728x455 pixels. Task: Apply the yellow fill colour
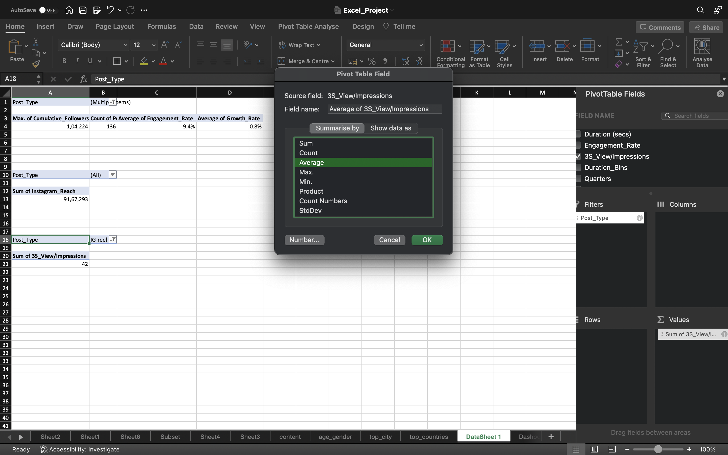(144, 61)
